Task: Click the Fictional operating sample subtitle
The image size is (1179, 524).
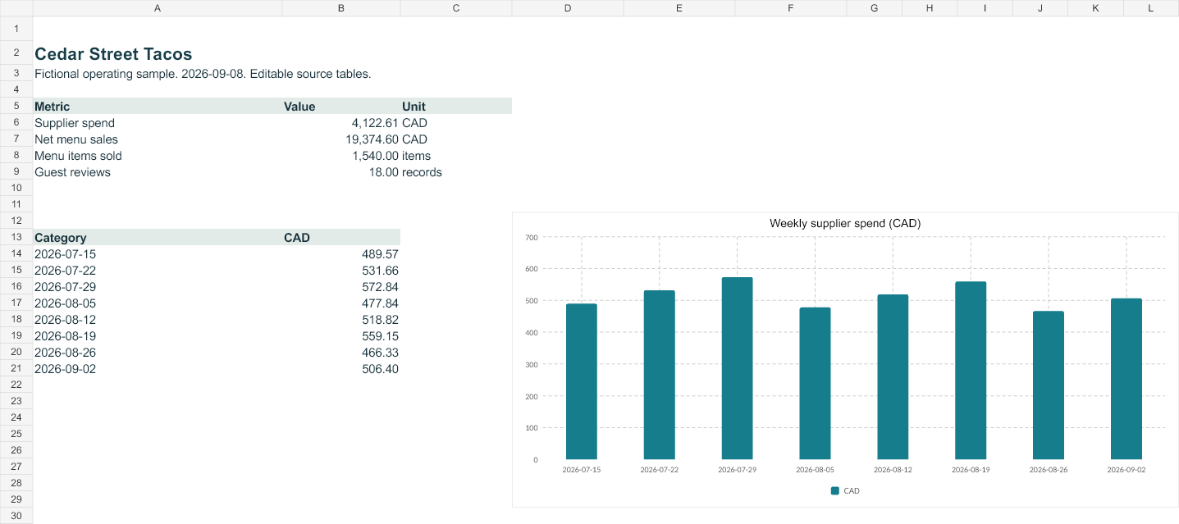Action: point(203,74)
